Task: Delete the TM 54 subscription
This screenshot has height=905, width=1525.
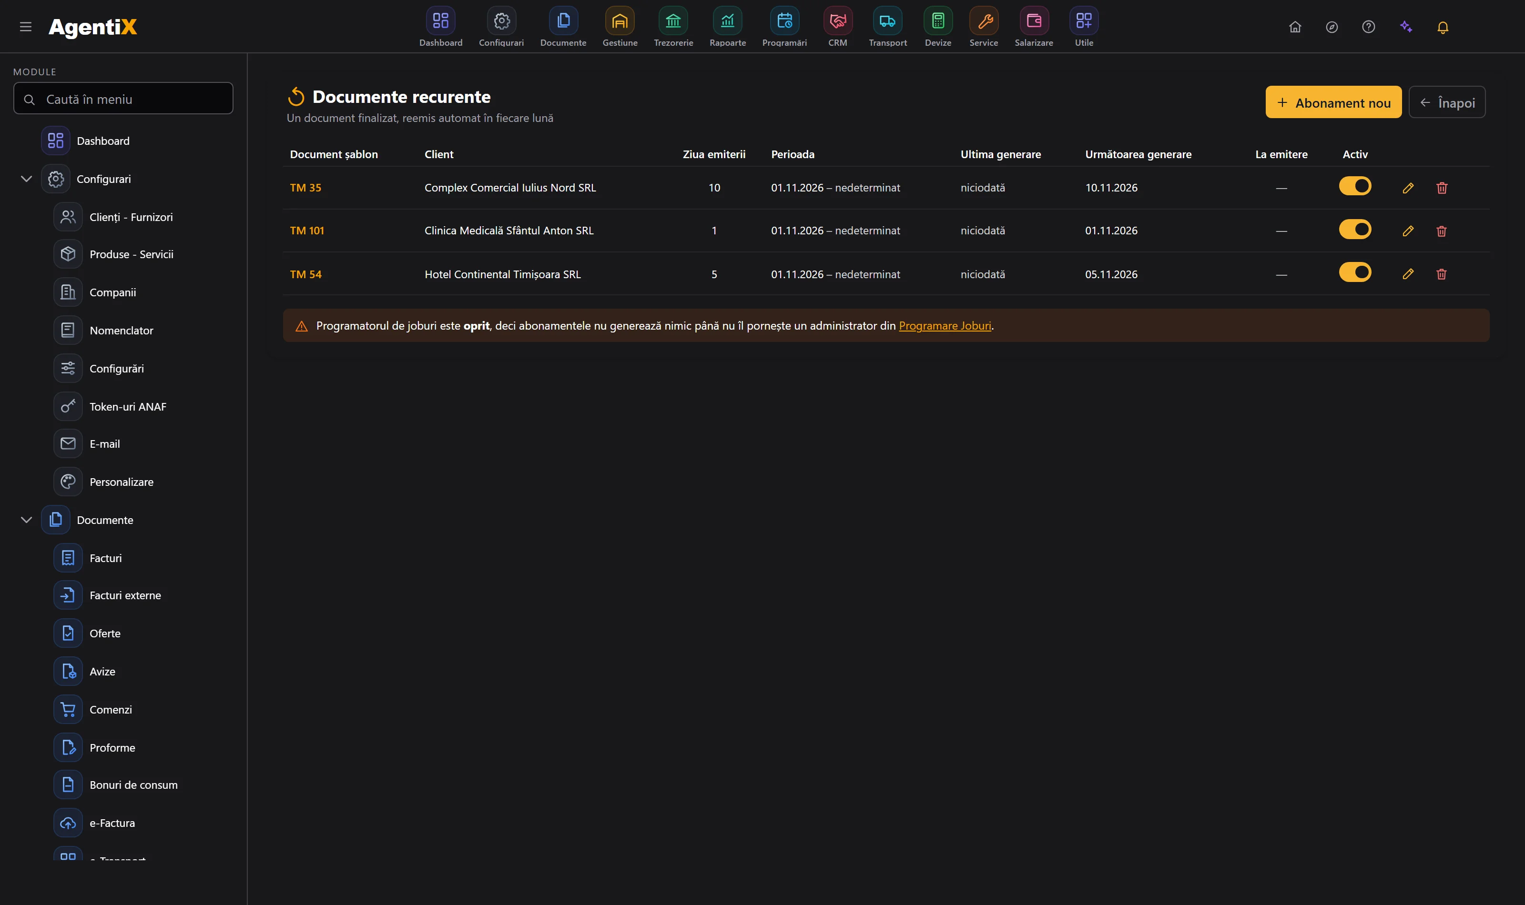Action: pos(1442,274)
